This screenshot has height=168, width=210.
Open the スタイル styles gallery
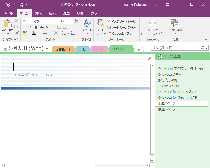click(87, 27)
